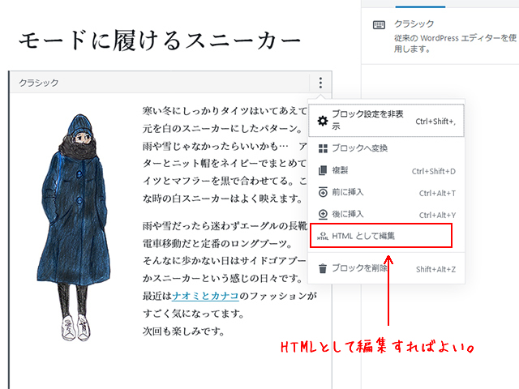Select ブロックを削除 to remove block

point(386,268)
